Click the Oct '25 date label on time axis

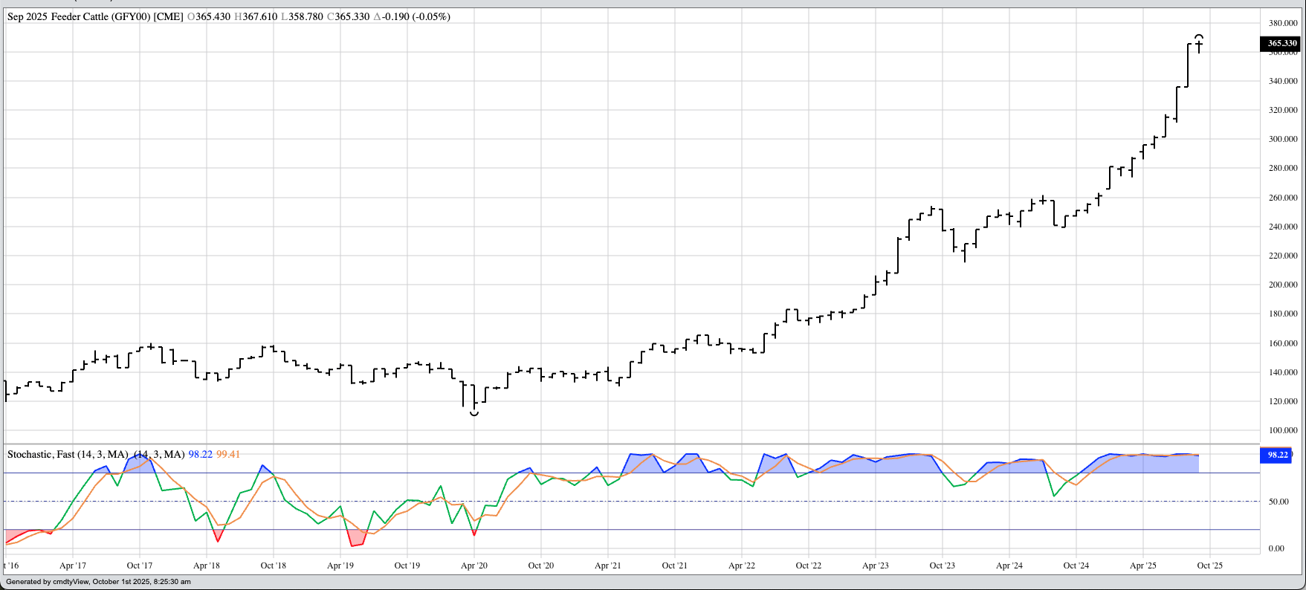point(1209,565)
